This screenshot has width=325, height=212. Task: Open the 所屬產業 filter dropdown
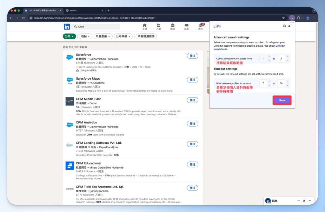[103, 36]
